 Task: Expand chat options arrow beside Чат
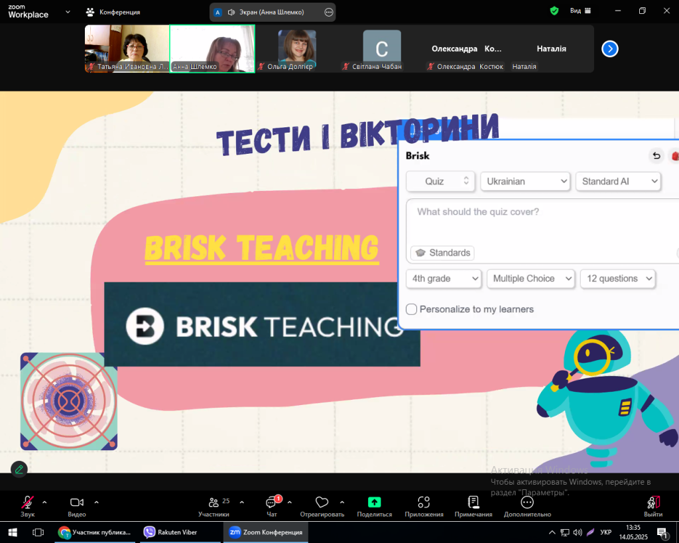point(290,503)
